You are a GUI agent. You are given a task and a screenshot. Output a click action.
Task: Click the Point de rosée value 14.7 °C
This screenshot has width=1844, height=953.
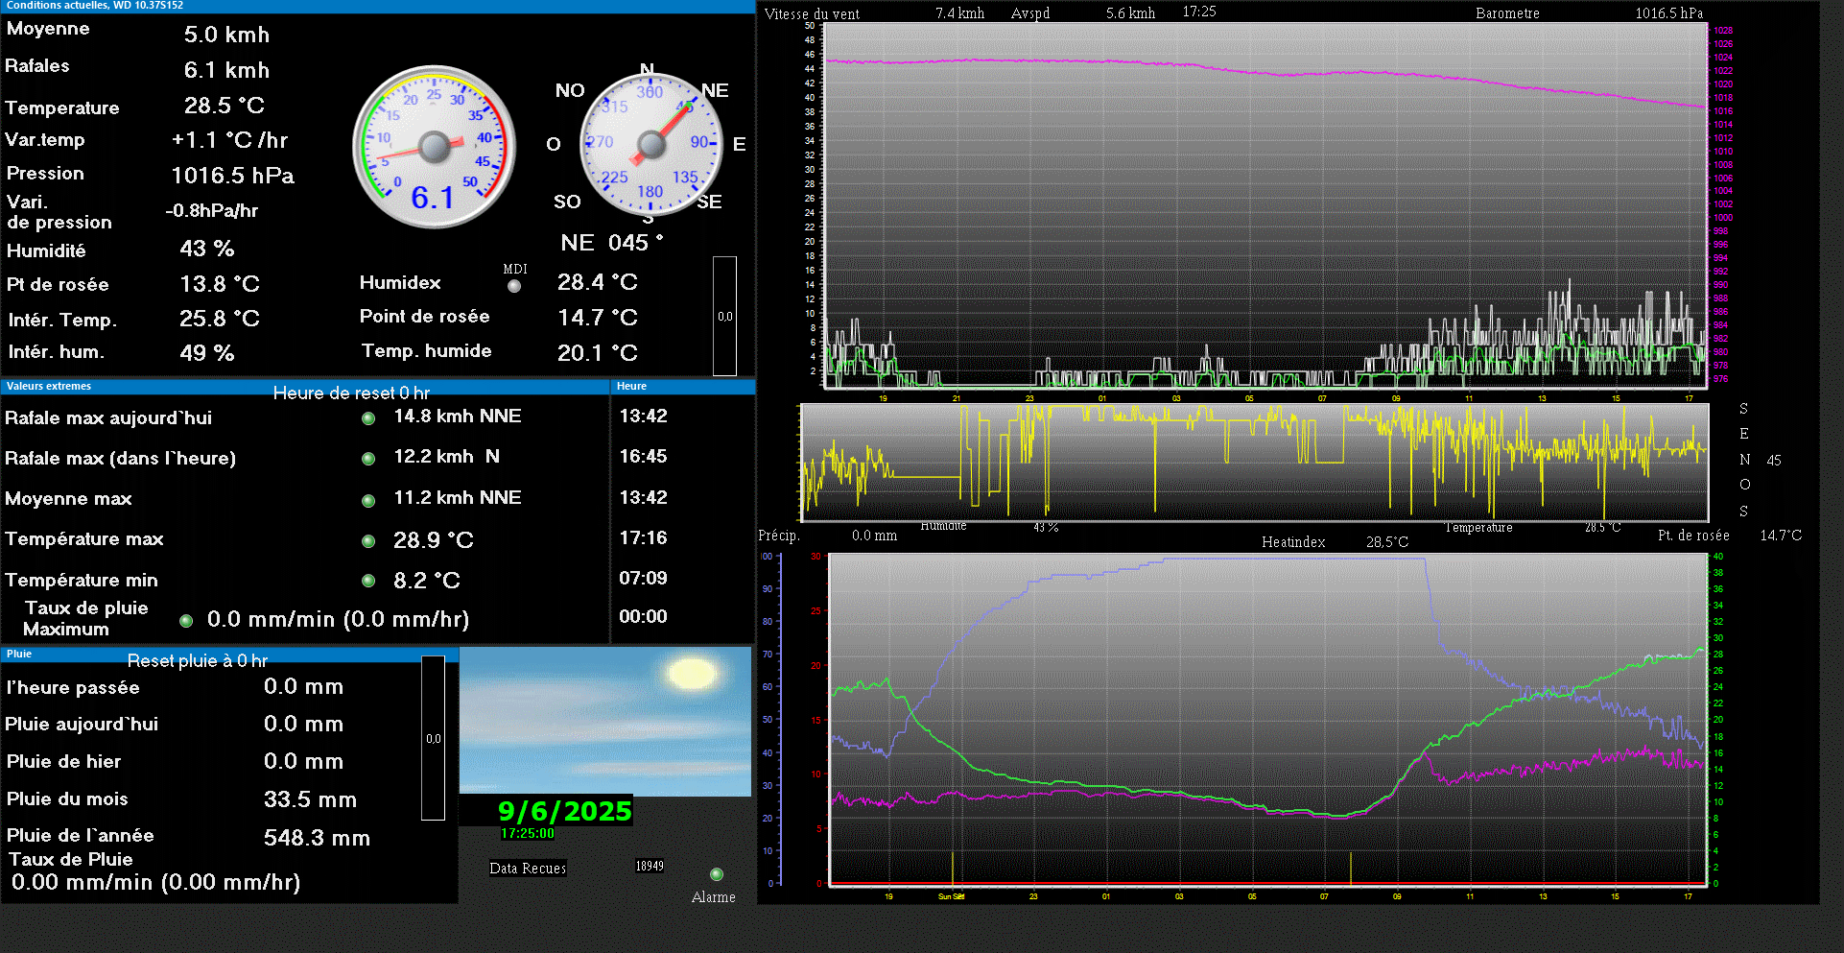tap(598, 319)
